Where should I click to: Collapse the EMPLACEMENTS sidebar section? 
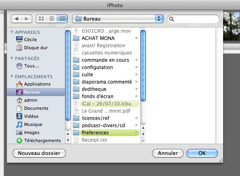(12, 76)
